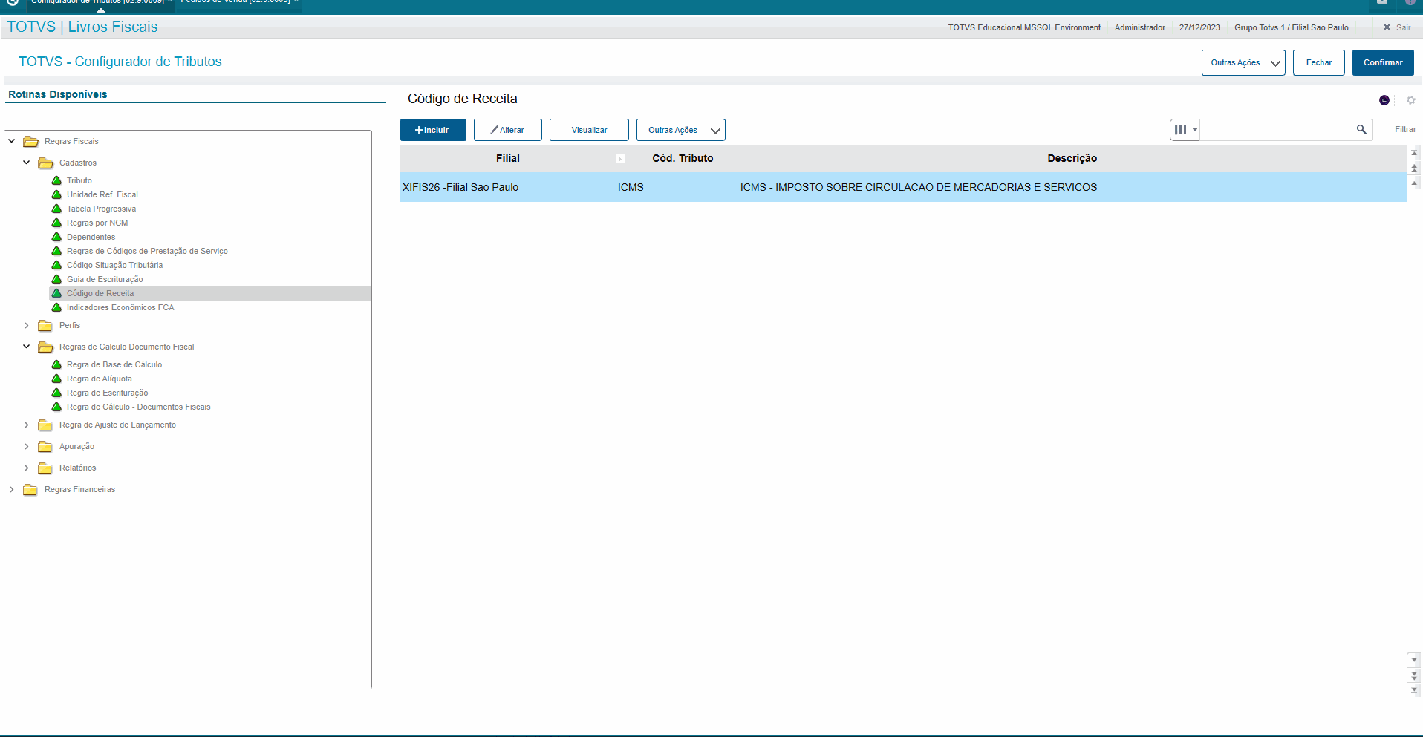Open Regra de Escrituração routine
Image resolution: width=1423 pixels, height=737 pixels.
(107, 393)
